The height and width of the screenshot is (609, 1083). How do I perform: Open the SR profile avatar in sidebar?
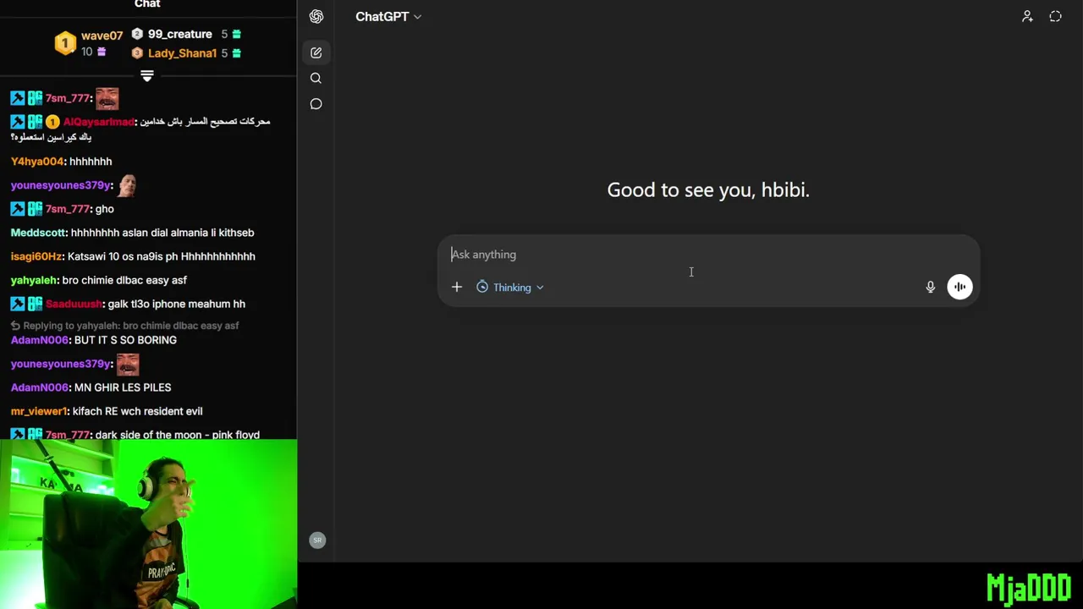[x=317, y=540]
